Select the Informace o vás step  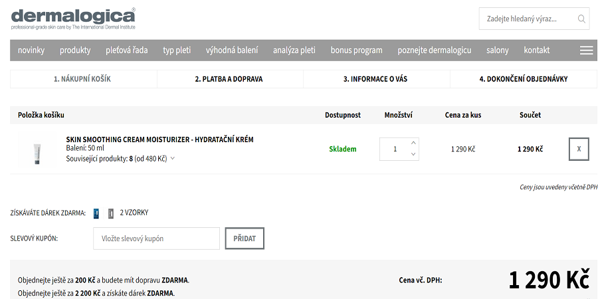pyautogui.click(x=375, y=79)
